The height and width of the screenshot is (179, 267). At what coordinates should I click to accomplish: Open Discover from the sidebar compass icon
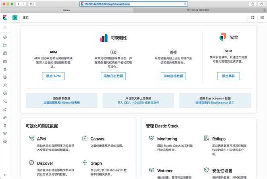[x=5, y=37]
